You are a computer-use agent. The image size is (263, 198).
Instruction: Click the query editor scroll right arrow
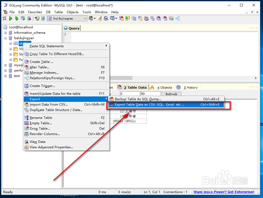coord(256,78)
